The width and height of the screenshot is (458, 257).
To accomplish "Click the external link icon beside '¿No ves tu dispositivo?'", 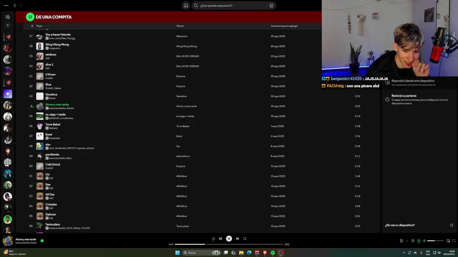I will point(452,225).
